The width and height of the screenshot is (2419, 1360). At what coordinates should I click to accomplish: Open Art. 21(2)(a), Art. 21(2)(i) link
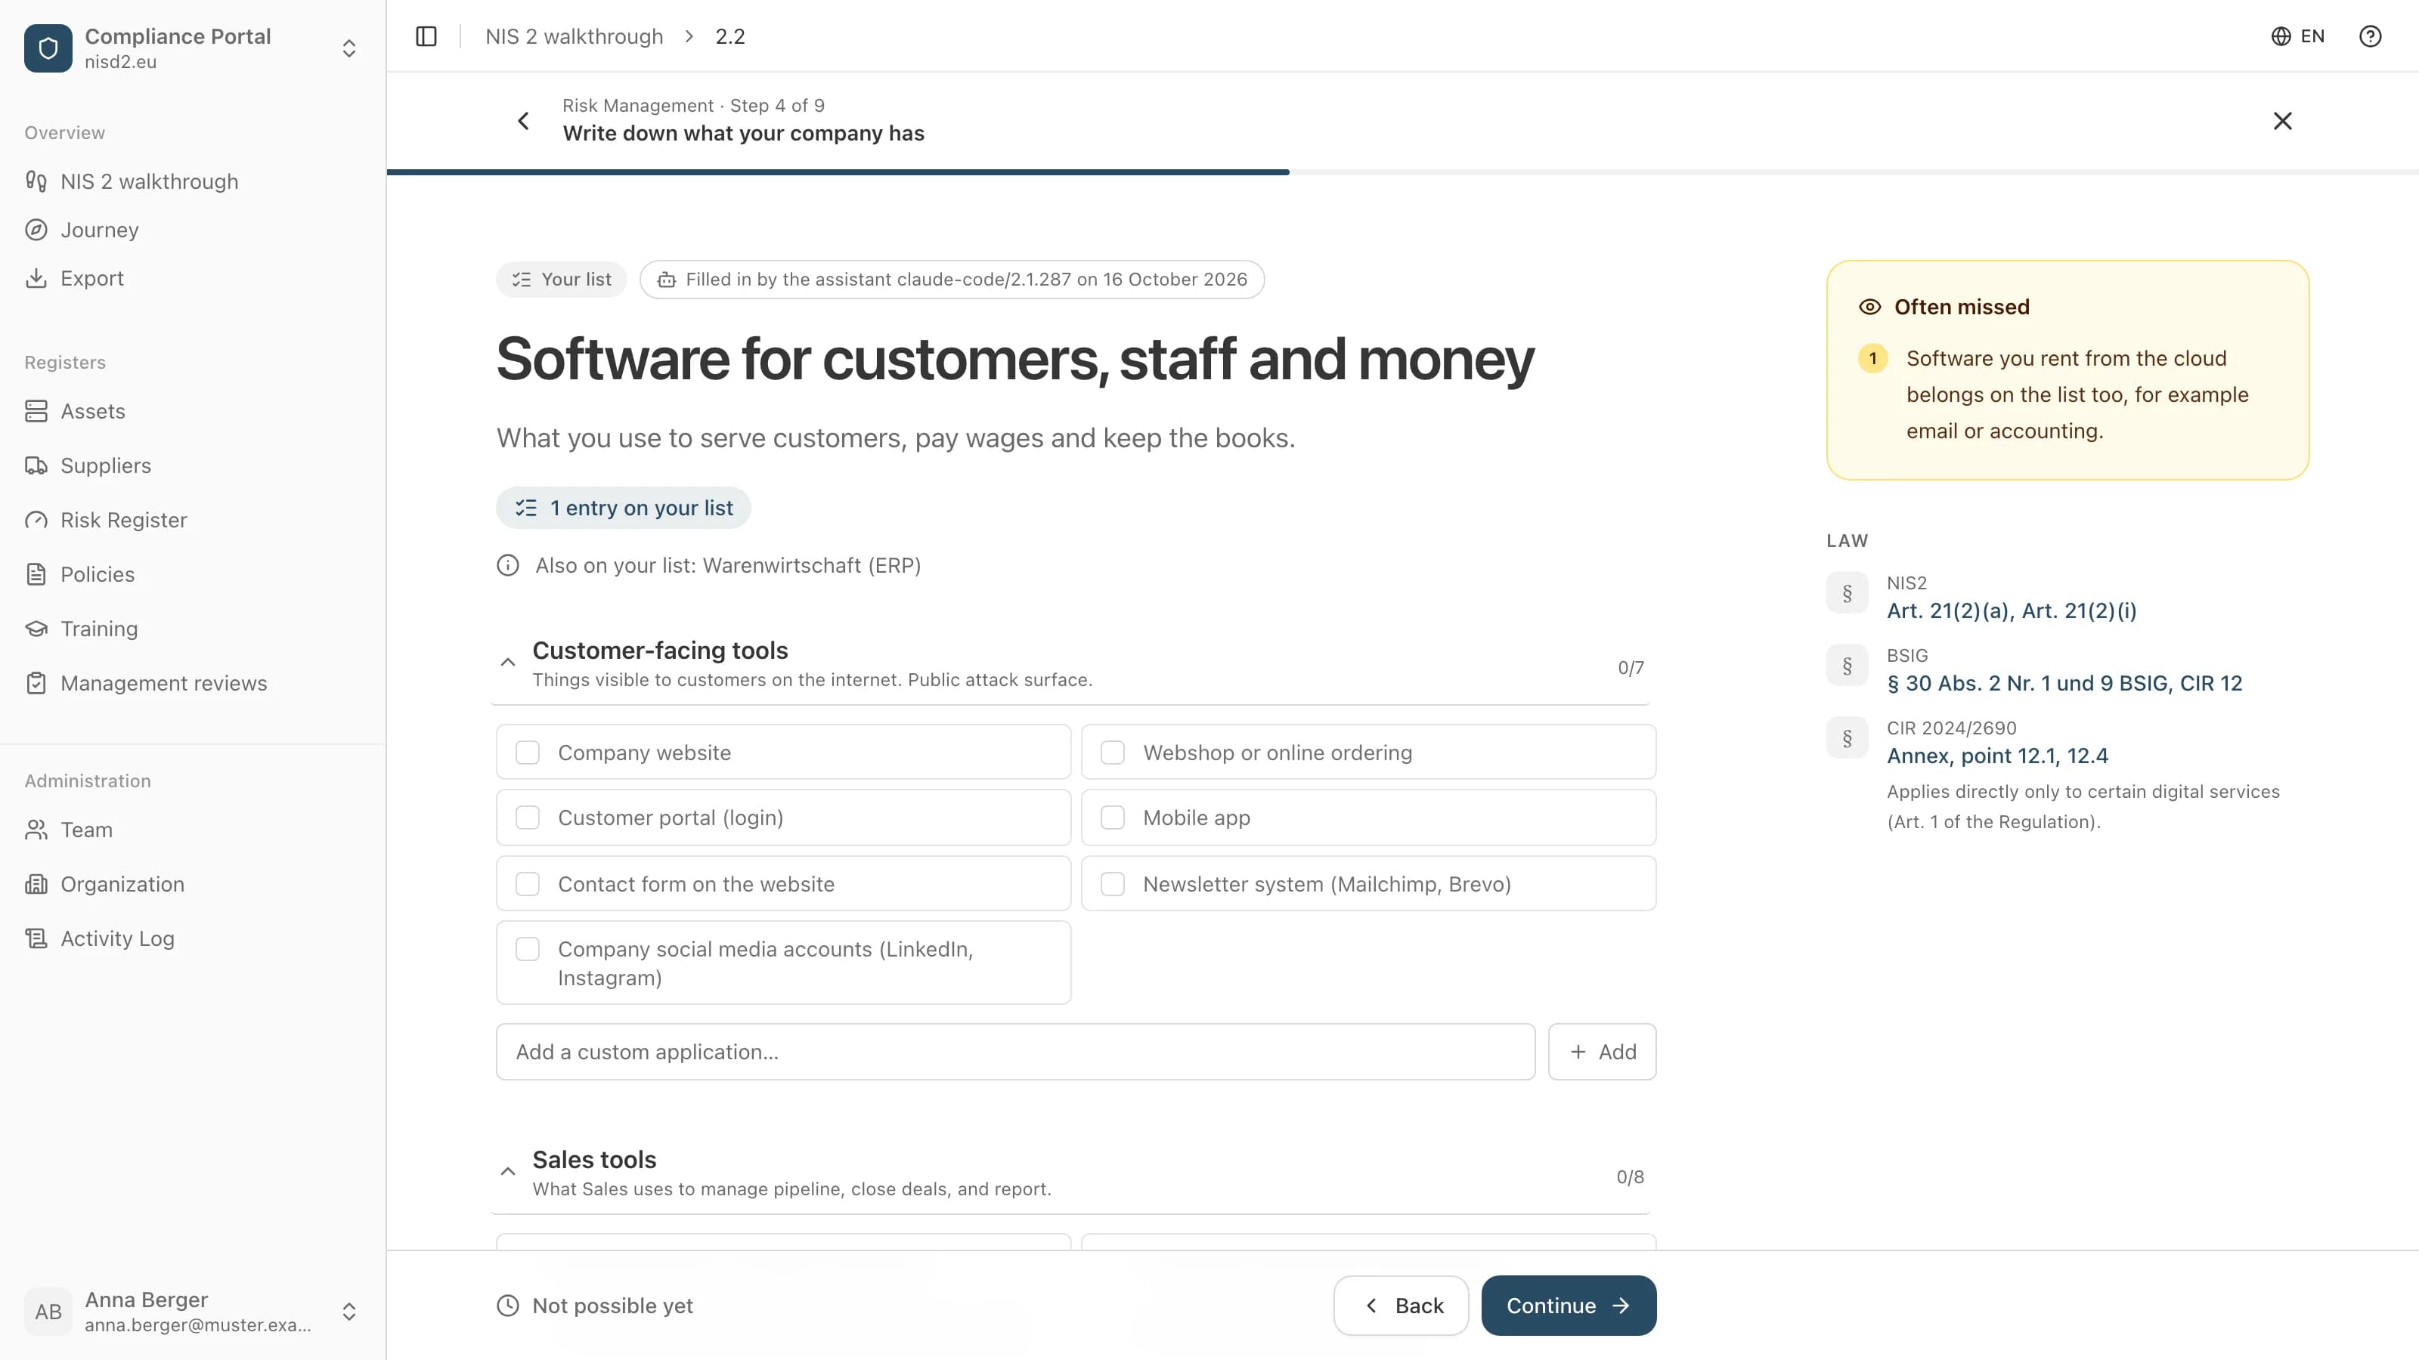[2012, 611]
